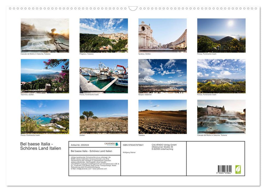
Task: Select the Cascate del Mulino waterfall thumbnail
Action: coord(45,35)
